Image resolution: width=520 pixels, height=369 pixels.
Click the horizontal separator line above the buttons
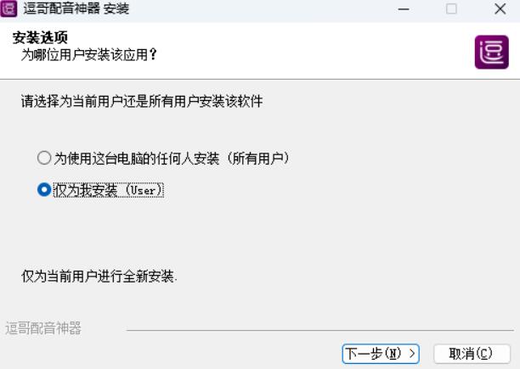point(320,330)
